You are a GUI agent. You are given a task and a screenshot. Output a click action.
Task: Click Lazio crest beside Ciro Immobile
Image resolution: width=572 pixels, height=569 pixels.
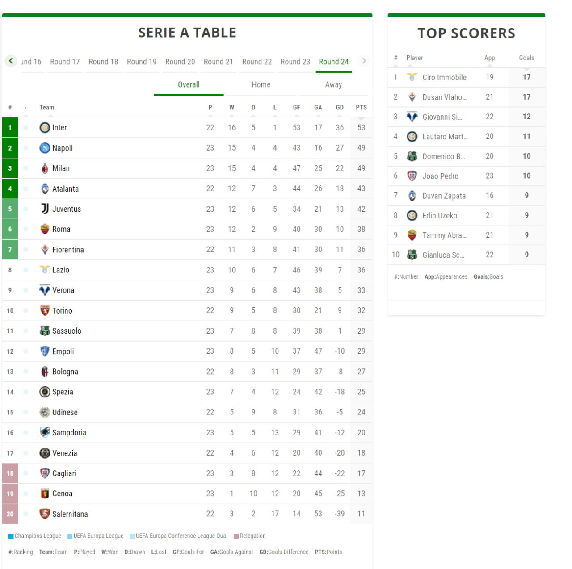coord(412,77)
